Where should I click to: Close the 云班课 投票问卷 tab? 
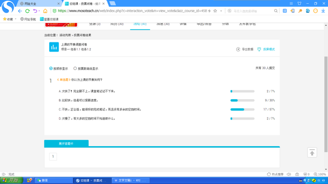coord(104,4)
